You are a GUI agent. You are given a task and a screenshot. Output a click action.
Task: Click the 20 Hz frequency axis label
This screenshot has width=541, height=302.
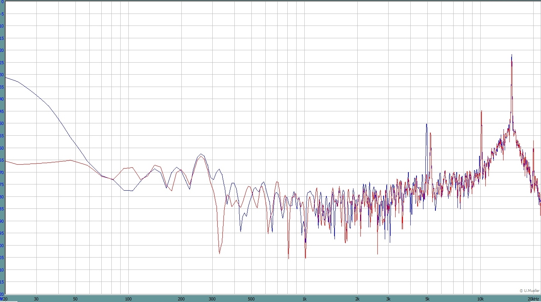[x=5, y=299]
